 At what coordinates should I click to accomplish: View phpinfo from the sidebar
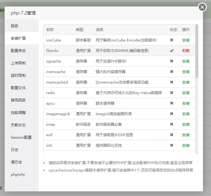tap(18, 175)
